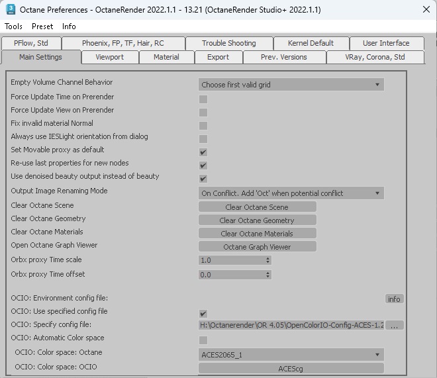Uncheck Use denoised beauty output instead of beauty
Image resolution: width=437 pixels, height=378 pixels.
[x=203, y=179]
